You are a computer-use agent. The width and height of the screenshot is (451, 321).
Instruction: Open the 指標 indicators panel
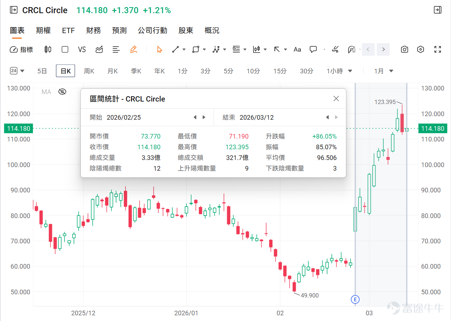coord(21,50)
